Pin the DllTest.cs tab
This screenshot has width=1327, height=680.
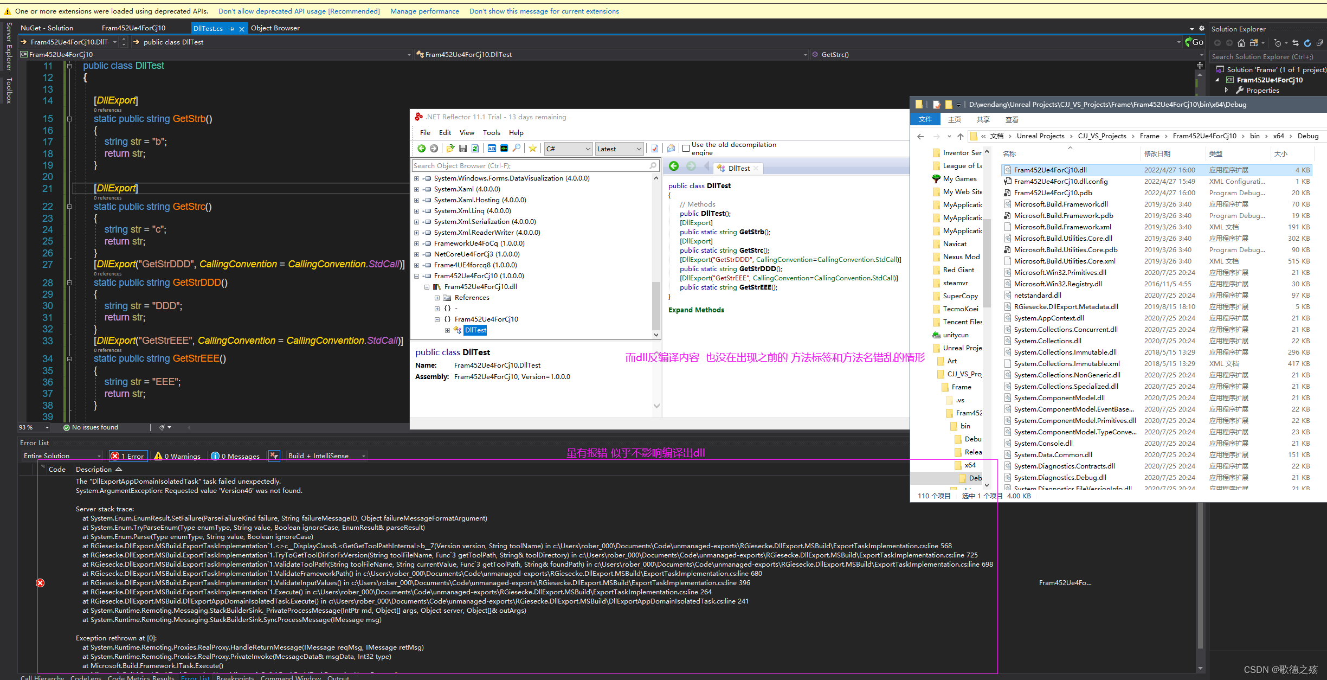tap(231, 29)
